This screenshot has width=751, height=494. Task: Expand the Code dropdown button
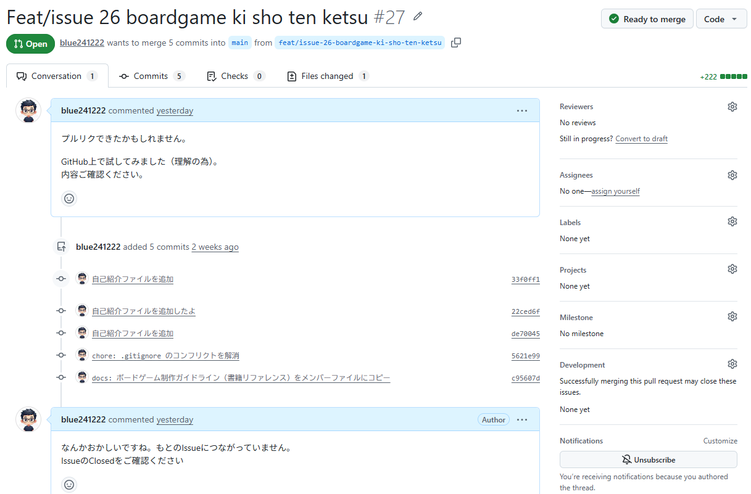click(721, 19)
